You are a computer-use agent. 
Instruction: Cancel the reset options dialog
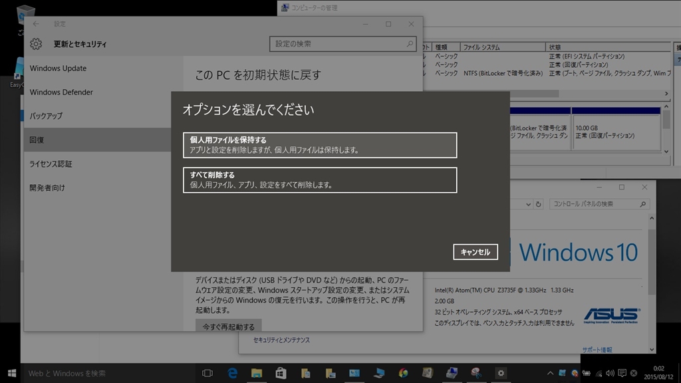pyautogui.click(x=475, y=252)
